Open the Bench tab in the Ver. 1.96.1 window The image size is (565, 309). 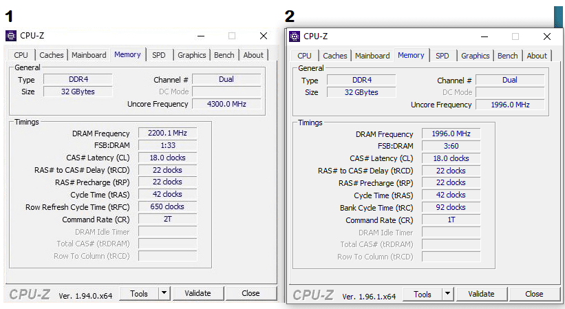(x=508, y=56)
